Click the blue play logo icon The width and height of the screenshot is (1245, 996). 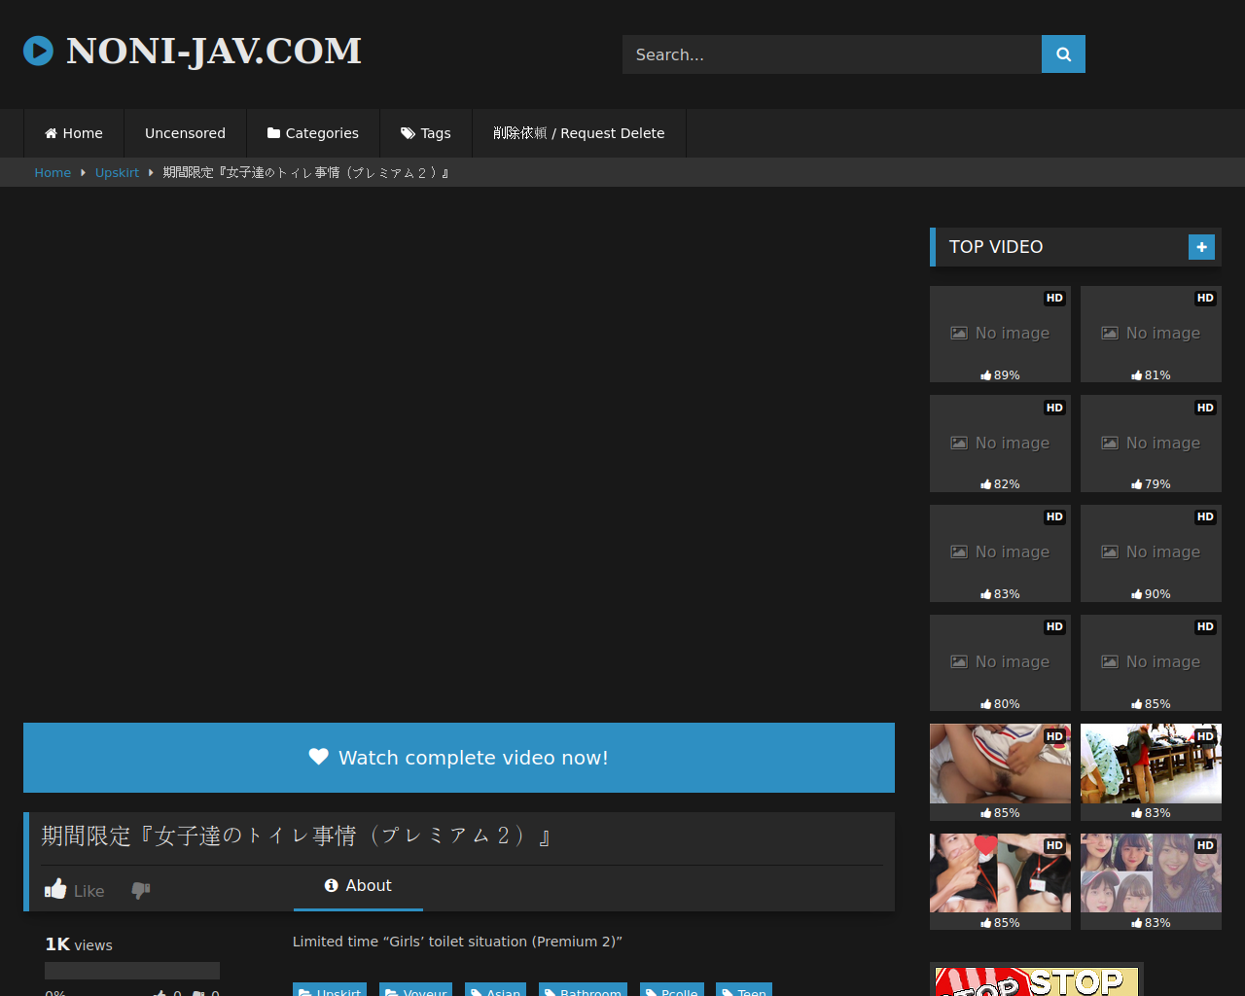point(38,51)
